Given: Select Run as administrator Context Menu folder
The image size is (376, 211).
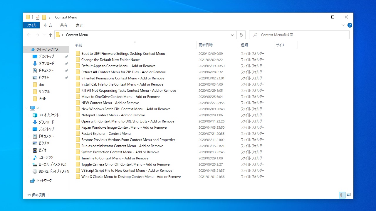Looking at the screenshot, I should click(x=122, y=146).
